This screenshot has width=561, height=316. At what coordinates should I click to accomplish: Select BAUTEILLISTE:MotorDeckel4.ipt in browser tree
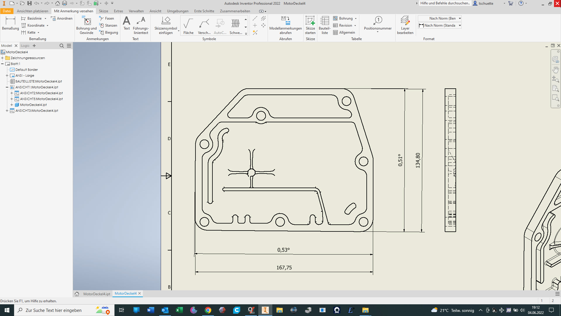point(39,81)
